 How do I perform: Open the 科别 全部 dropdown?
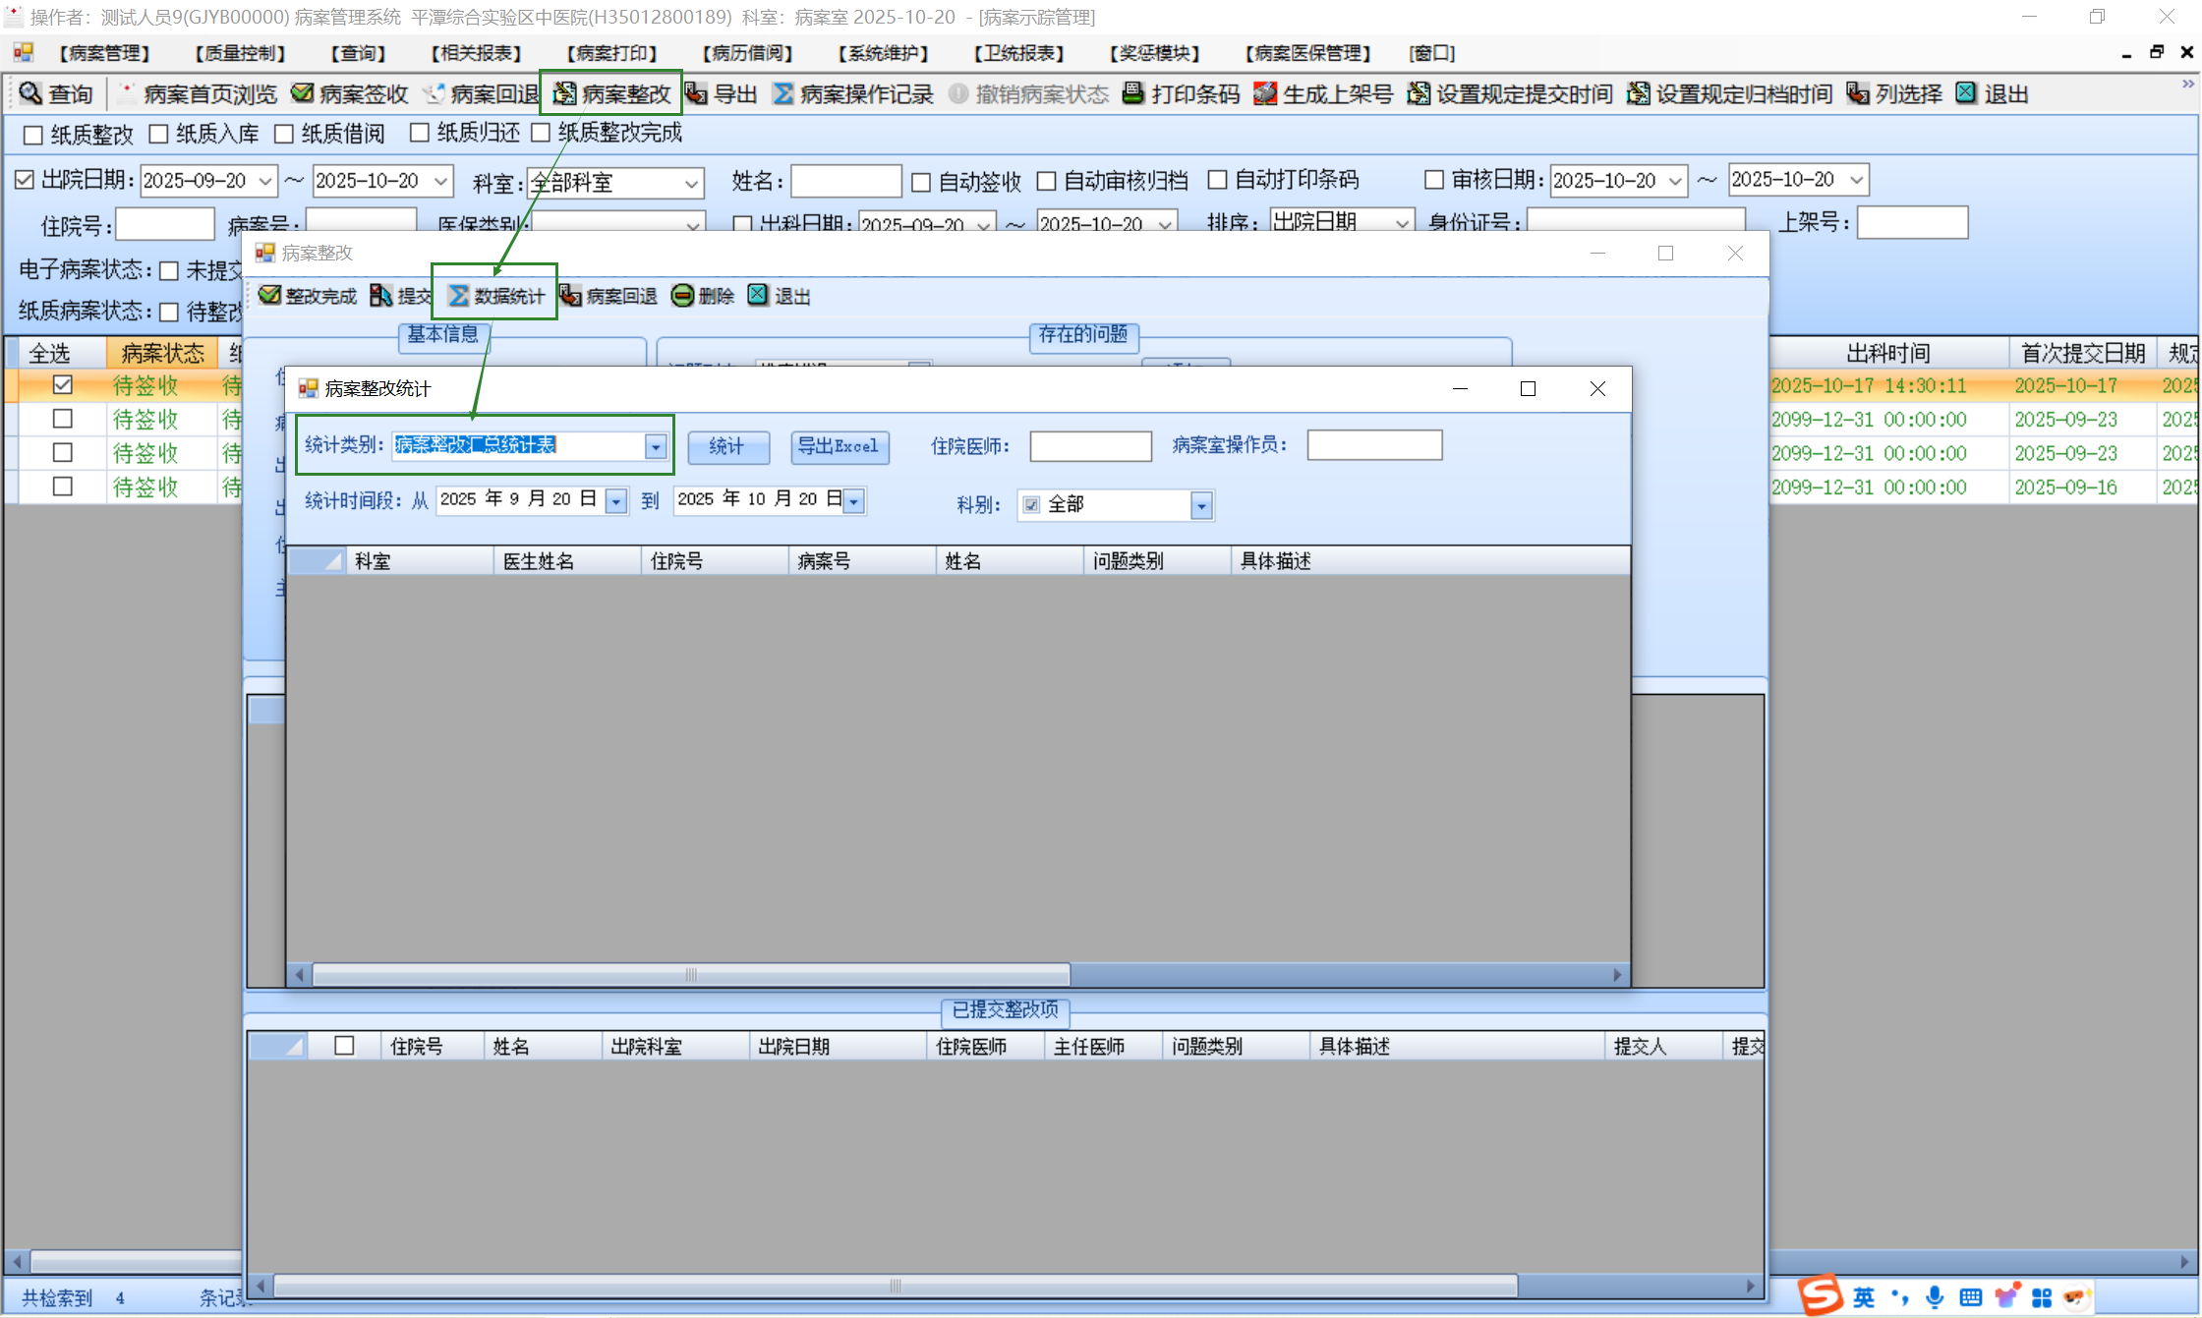[1201, 506]
